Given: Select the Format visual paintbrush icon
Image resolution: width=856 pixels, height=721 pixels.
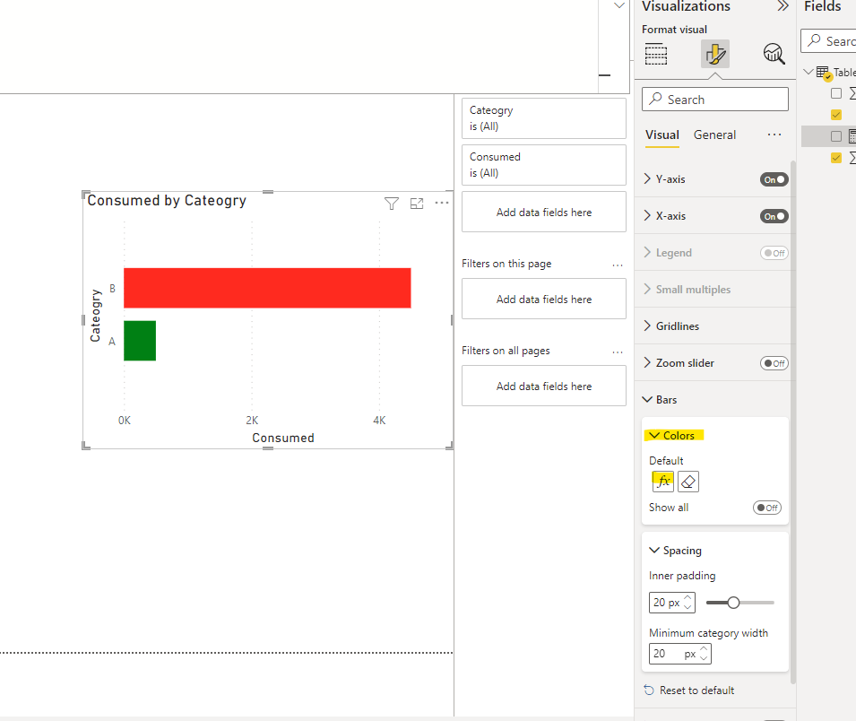Looking at the screenshot, I should pyautogui.click(x=715, y=54).
